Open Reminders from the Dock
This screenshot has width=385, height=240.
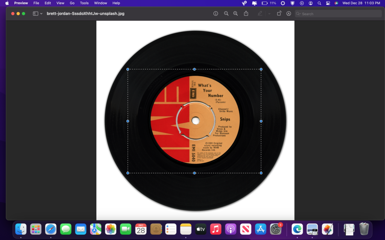pyautogui.click(x=171, y=229)
